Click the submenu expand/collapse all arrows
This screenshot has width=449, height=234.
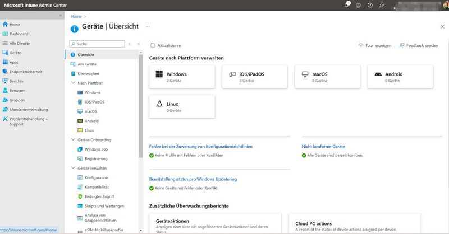coord(130,44)
